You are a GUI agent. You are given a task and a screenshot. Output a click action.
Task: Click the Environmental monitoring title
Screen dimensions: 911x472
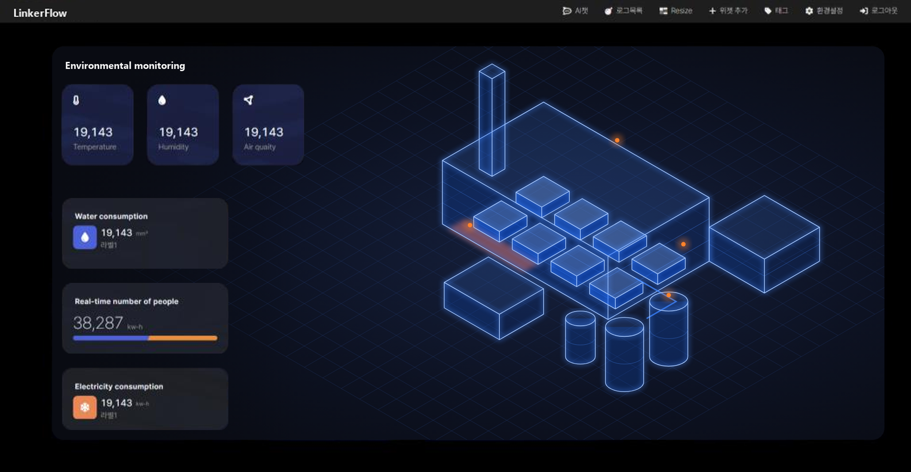coord(125,66)
